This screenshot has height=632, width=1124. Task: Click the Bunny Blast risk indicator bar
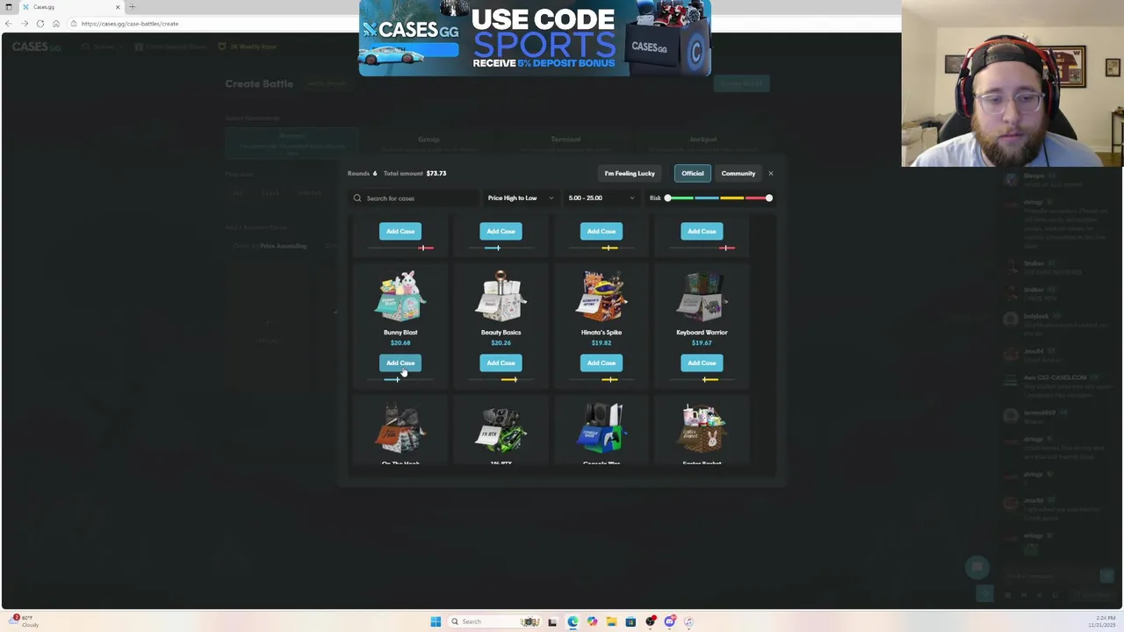[400, 379]
